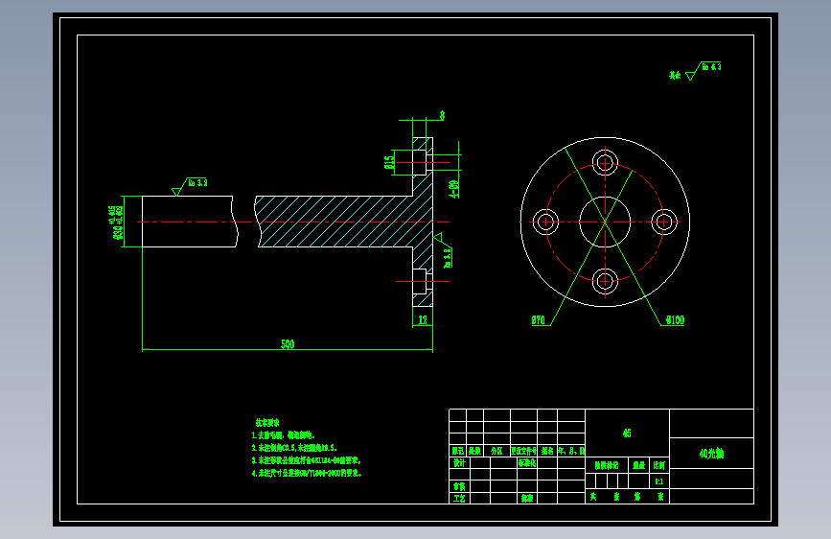Select the "12" flange thickness dimension
831x539 pixels.
[x=423, y=320]
